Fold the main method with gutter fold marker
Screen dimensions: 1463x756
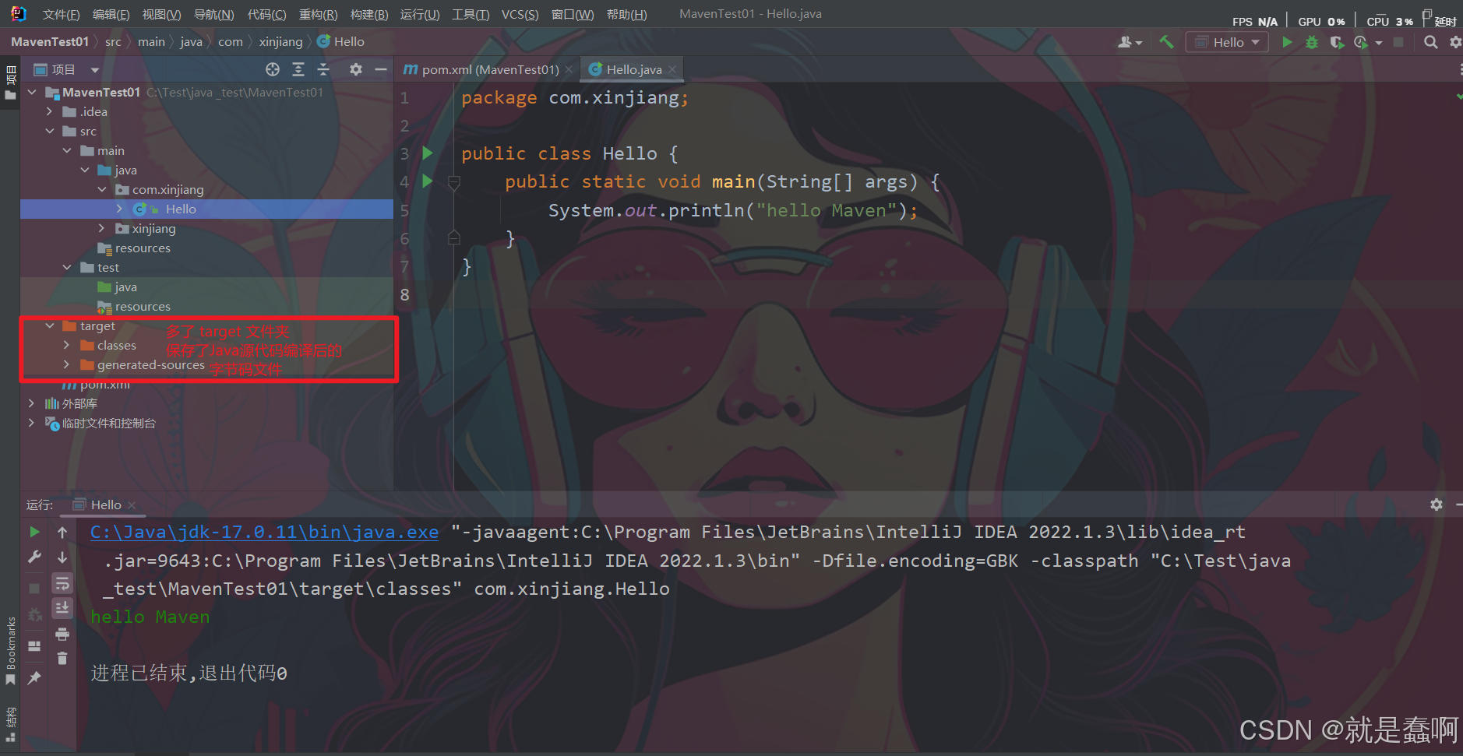click(x=454, y=182)
